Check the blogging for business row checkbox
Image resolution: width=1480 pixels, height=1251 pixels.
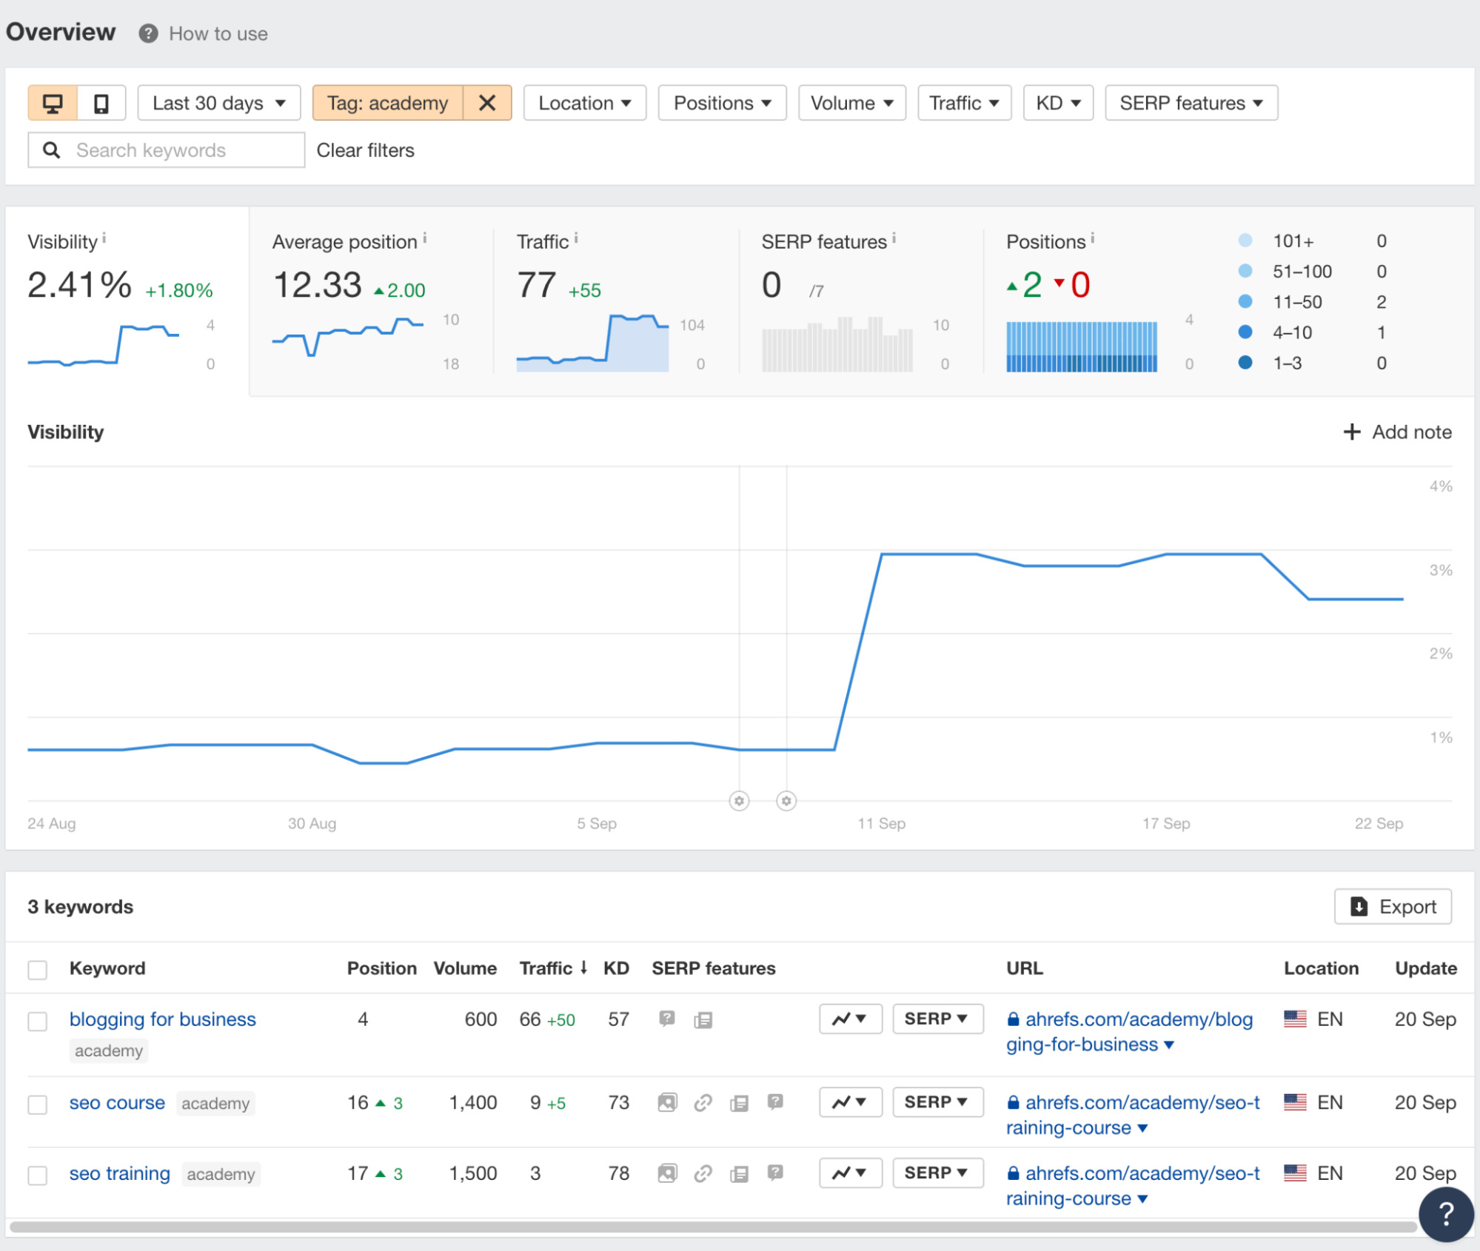tap(37, 1021)
